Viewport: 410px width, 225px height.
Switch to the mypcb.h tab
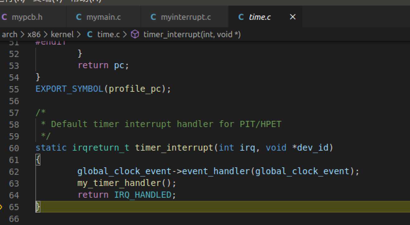27,17
